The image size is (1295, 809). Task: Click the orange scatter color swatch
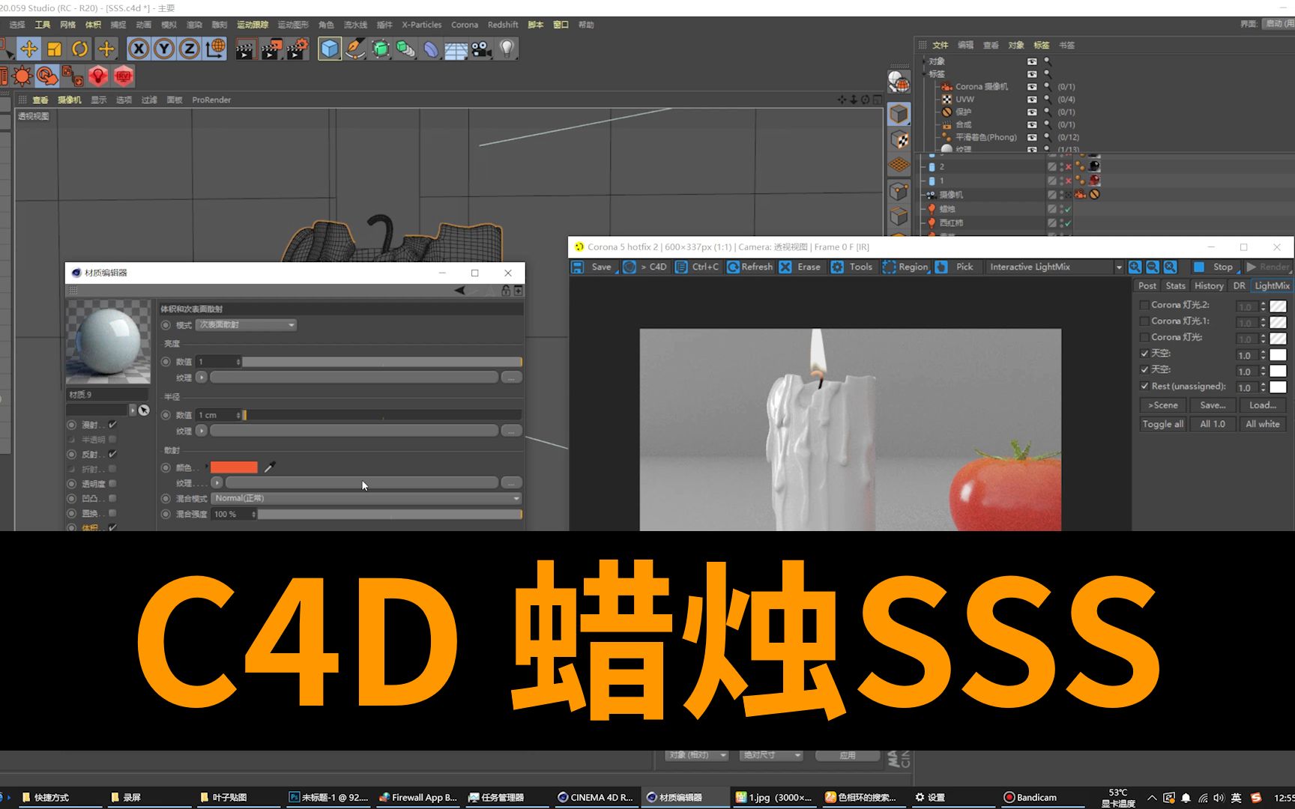(x=234, y=467)
